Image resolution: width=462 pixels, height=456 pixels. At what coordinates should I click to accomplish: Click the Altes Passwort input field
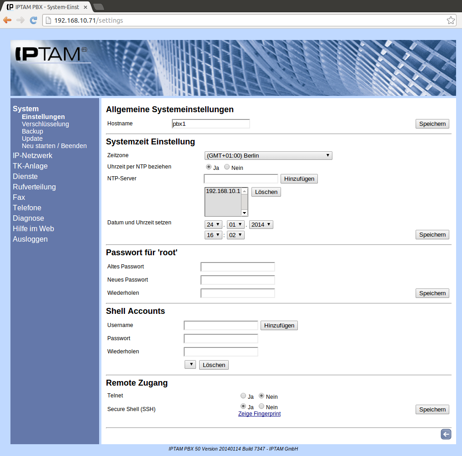(x=237, y=267)
